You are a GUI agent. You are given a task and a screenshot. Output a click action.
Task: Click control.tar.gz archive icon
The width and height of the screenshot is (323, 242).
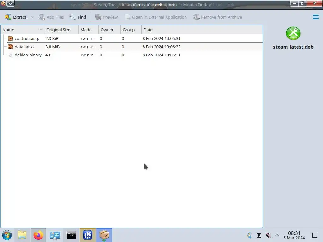coord(10,38)
